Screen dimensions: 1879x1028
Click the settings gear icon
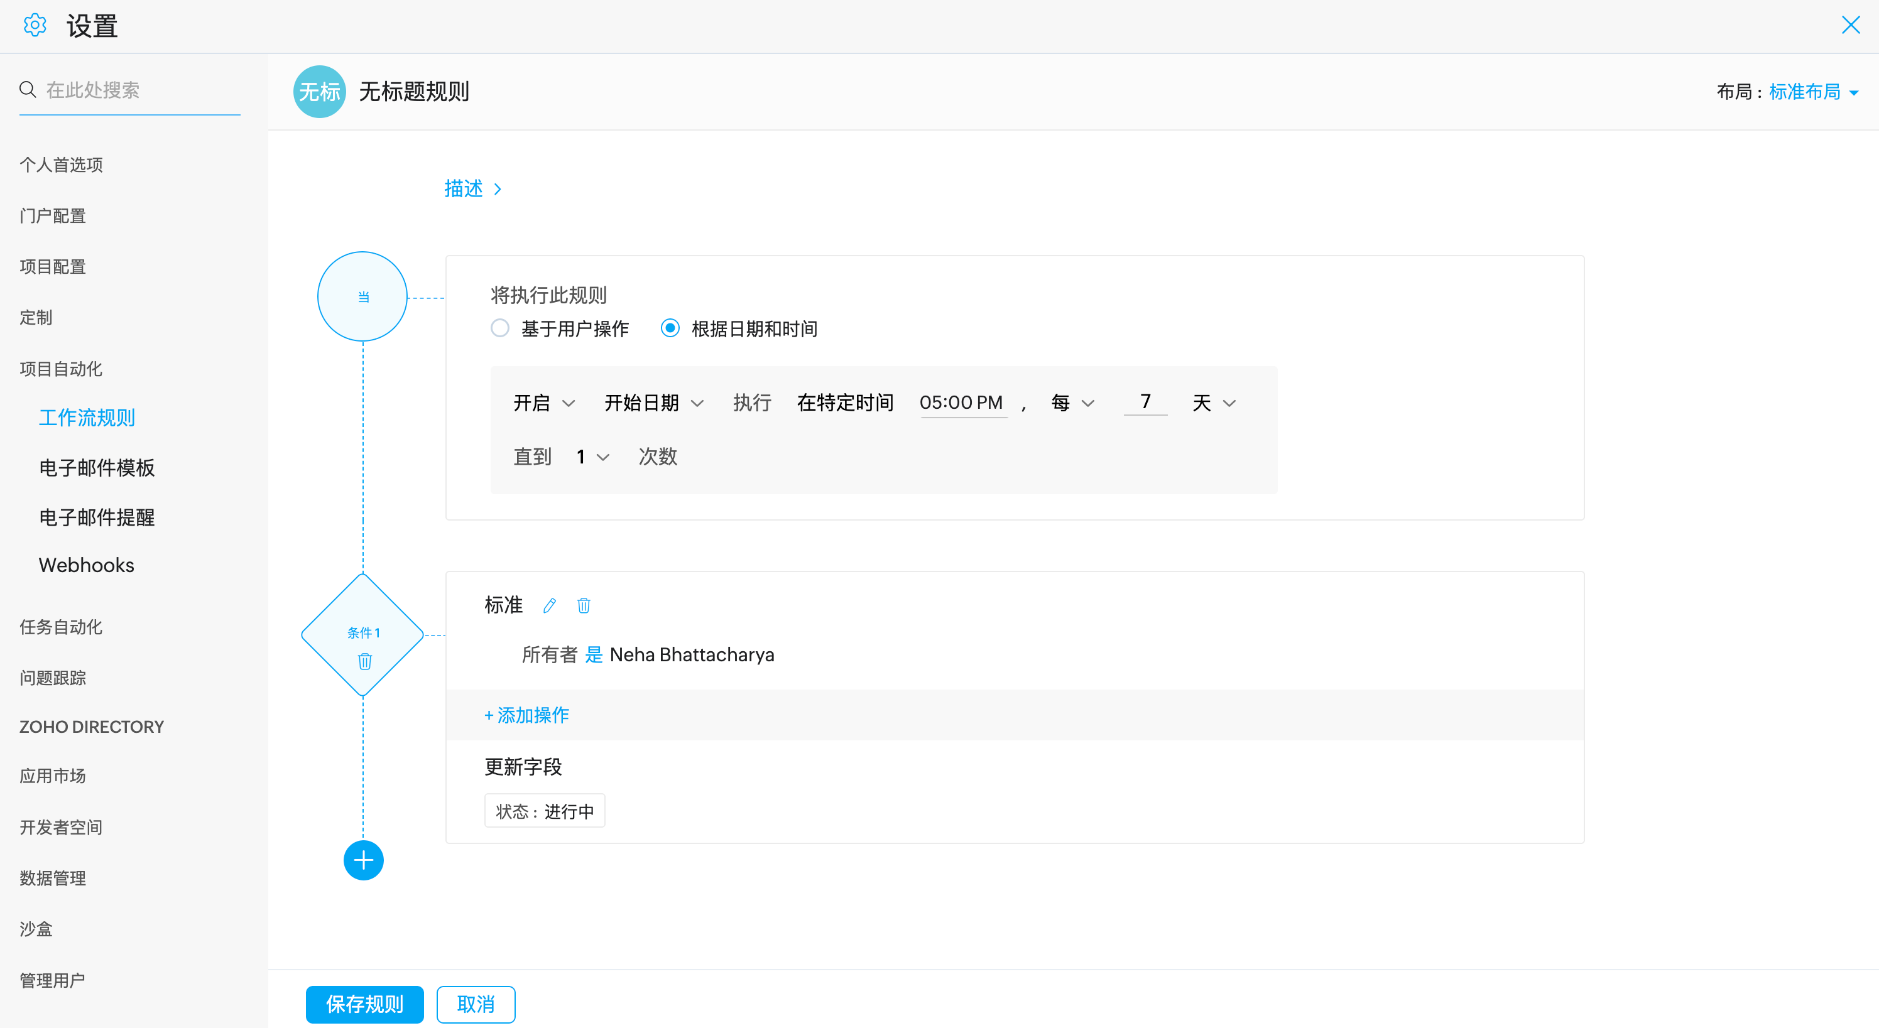tap(35, 26)
